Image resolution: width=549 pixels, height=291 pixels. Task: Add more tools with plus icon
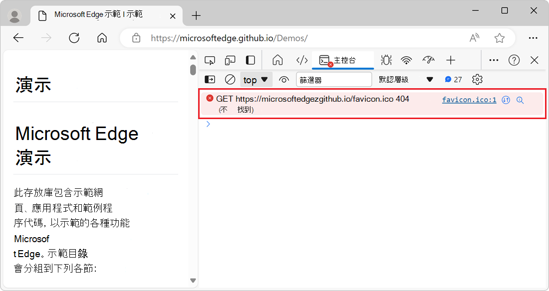tap(451, 60)
